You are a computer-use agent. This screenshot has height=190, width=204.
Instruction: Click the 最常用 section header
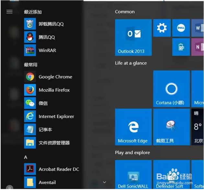[30, 65]
